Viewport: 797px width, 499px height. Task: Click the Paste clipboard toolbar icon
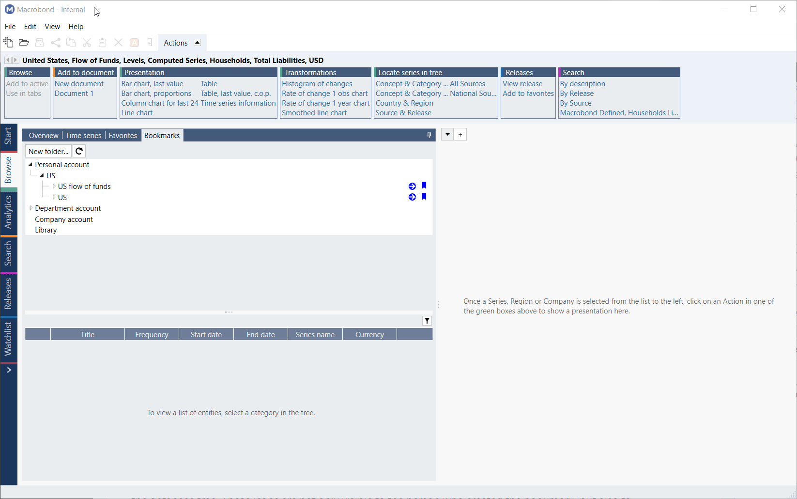(103, 43)
